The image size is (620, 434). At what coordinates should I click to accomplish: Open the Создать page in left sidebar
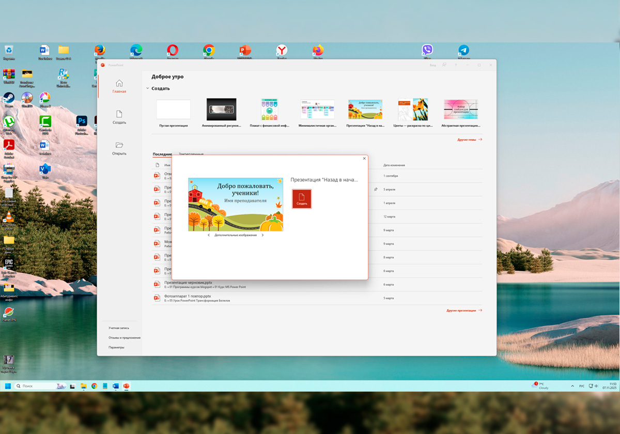(x=119, y=117)
